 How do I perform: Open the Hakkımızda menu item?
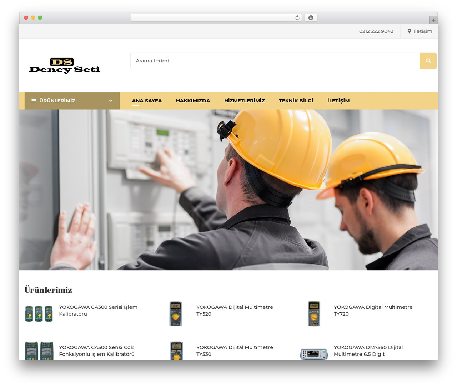coord(193,101)
